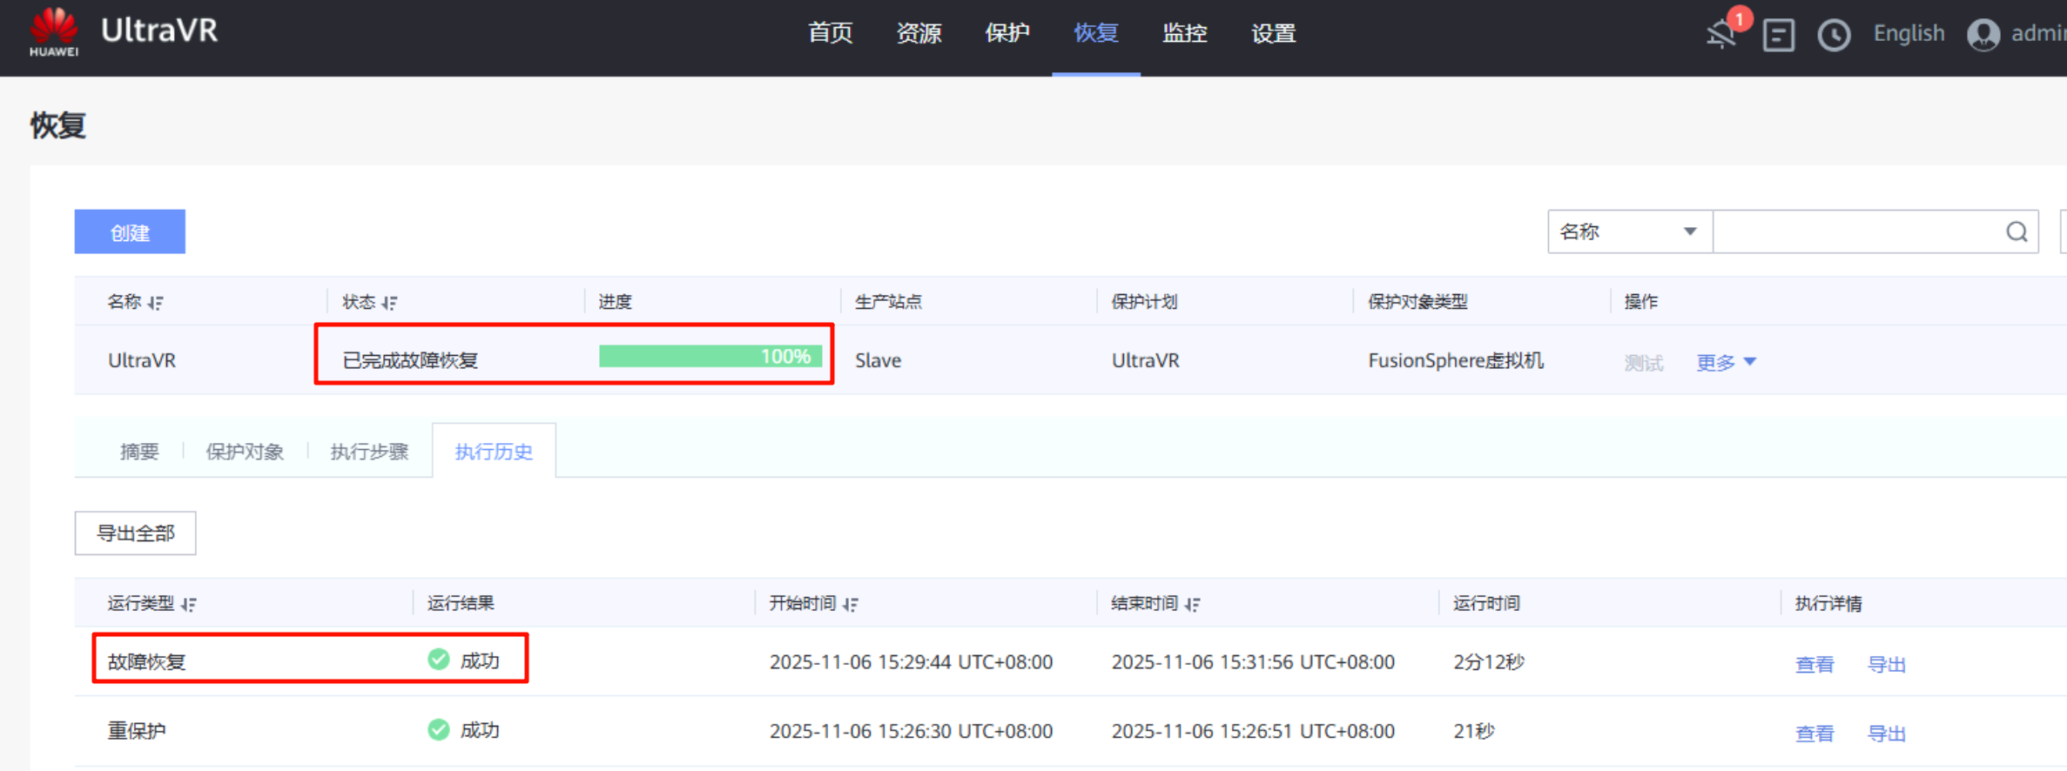Open the 名称 search filter dropdown

[x=1629, y=231]
